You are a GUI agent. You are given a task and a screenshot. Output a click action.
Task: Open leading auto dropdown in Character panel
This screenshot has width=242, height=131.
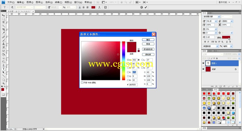pos(232,21)
